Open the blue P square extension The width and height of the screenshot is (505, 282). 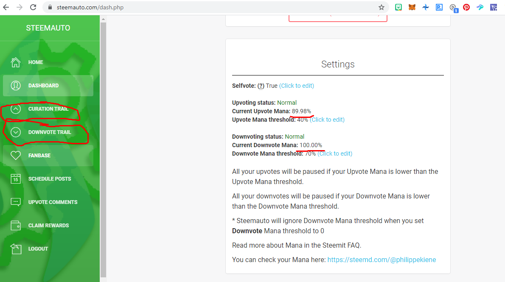(x=439, y=7)
